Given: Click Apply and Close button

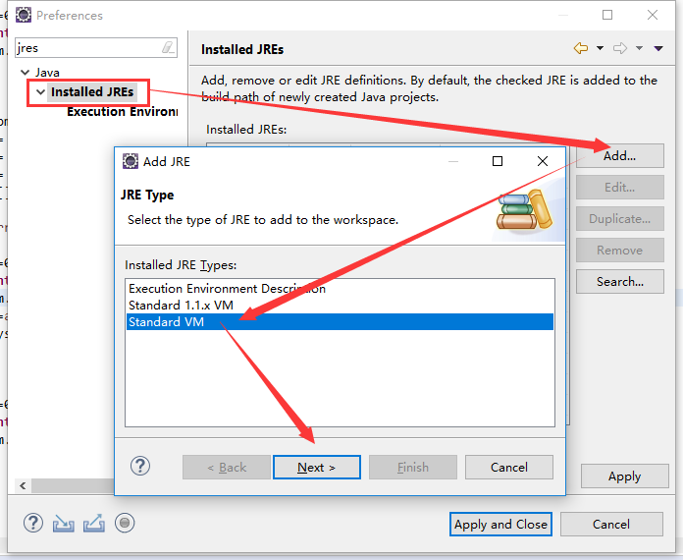Looking at the screenshot, I should (x=500, y=525).
